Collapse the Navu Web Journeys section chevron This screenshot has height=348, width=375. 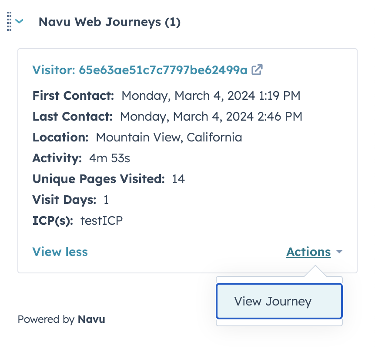(19, 22)
